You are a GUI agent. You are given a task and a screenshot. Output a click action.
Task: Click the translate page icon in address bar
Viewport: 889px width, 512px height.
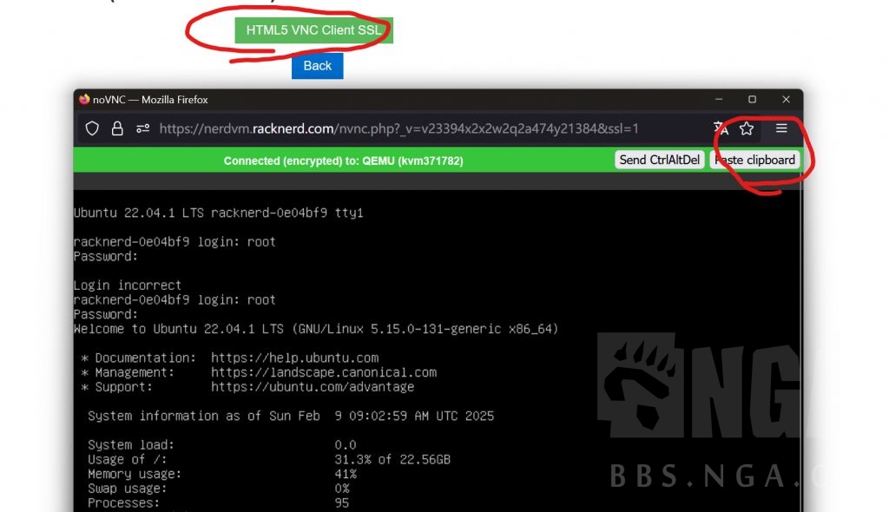click(721, 128)
